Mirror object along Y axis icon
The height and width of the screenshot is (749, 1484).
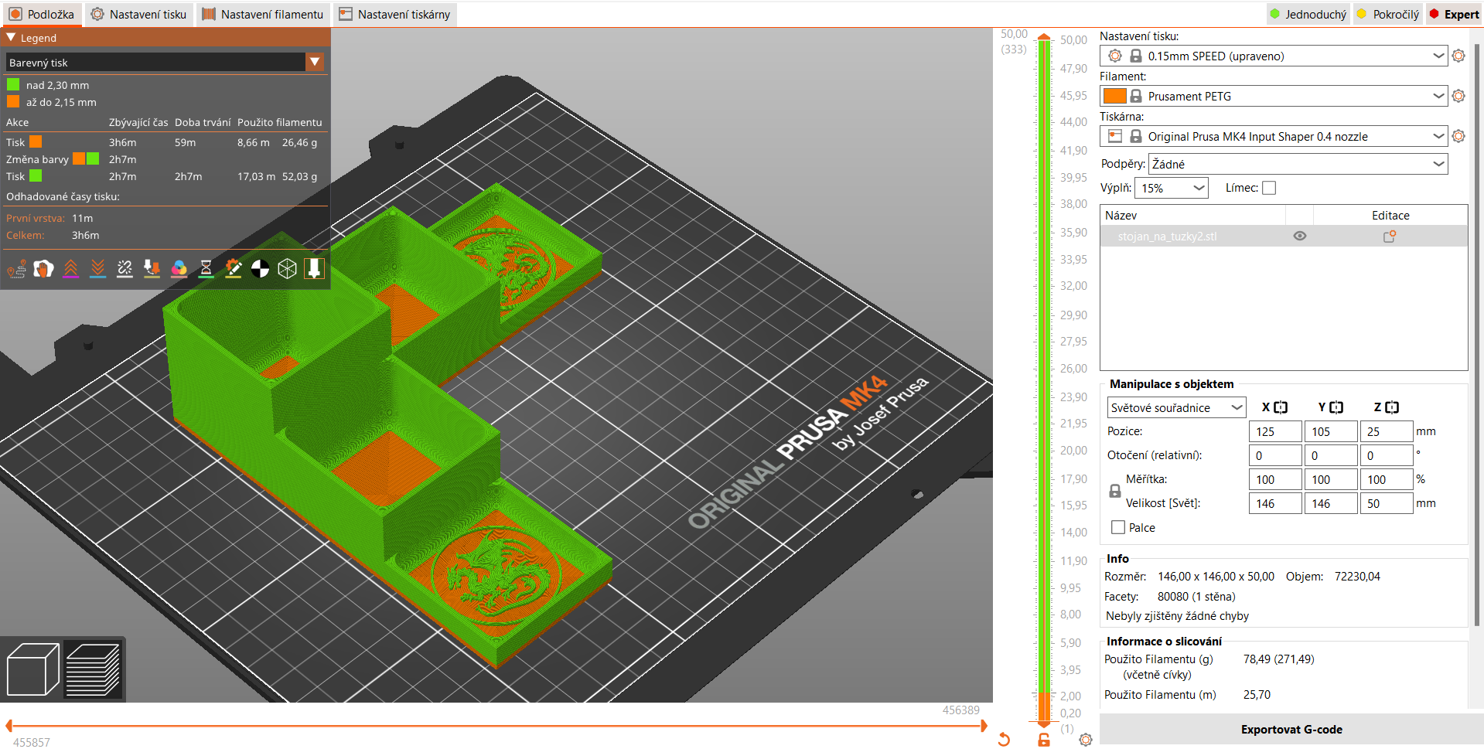pyautogui.click(x=1336, y=407)
